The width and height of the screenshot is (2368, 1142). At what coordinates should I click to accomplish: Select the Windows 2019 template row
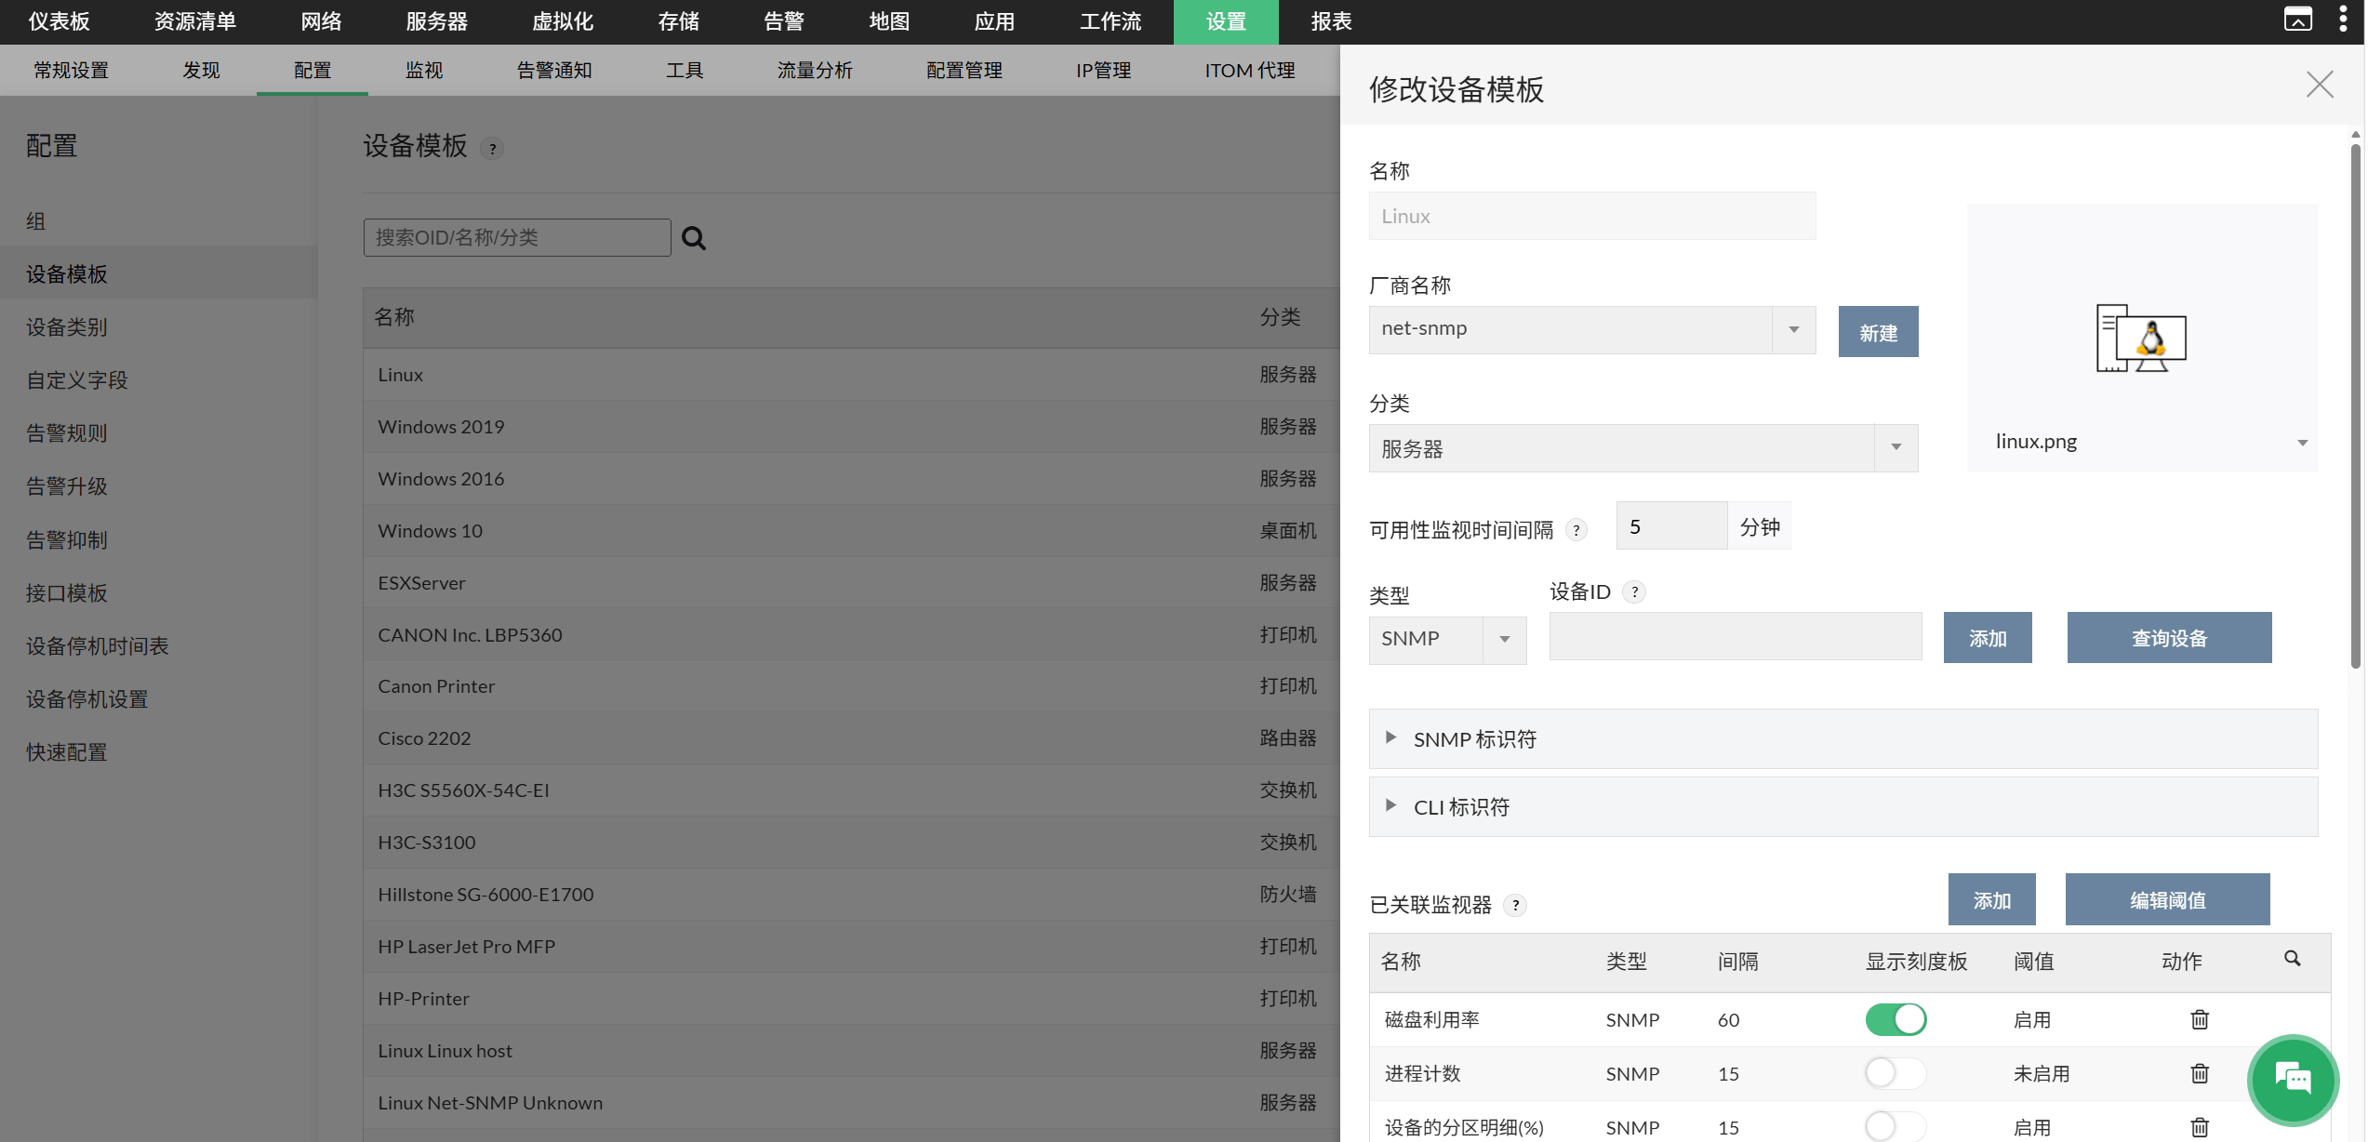(851, 427)
